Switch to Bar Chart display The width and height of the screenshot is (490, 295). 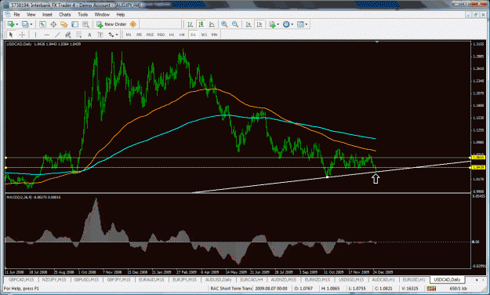point(190,24)
